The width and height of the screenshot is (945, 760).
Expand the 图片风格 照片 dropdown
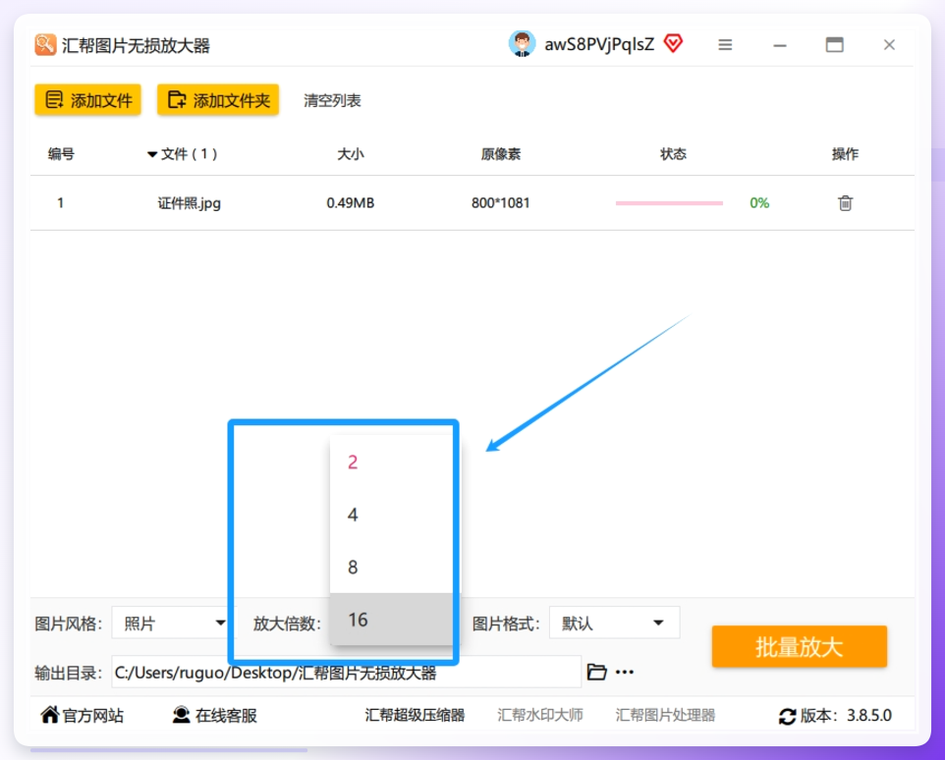click(174, 623)
